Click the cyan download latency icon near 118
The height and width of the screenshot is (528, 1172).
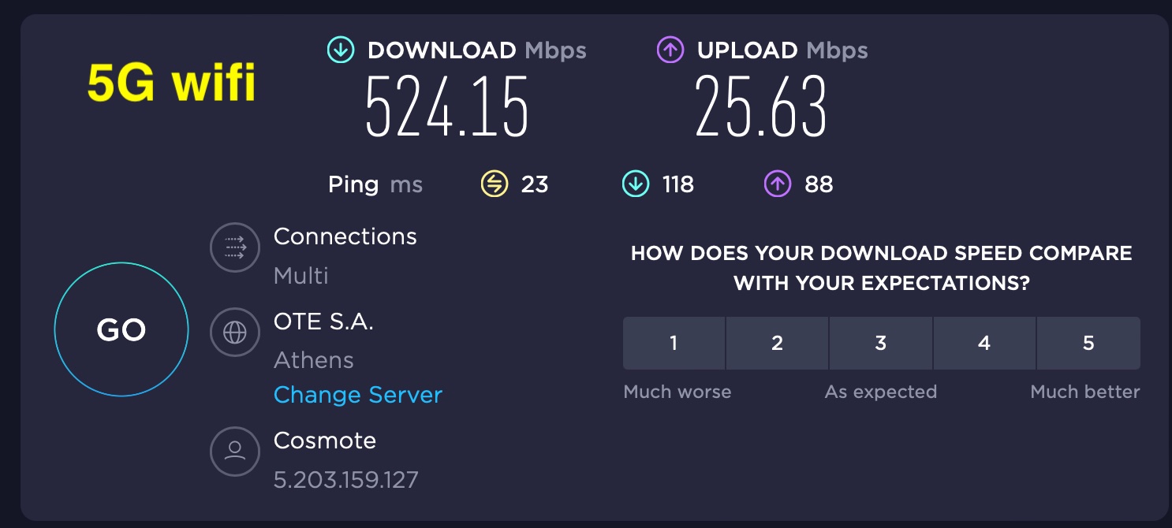click(x=636, y=184)
